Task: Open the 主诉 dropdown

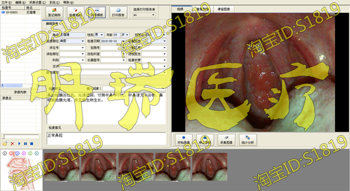Action: 165,66
